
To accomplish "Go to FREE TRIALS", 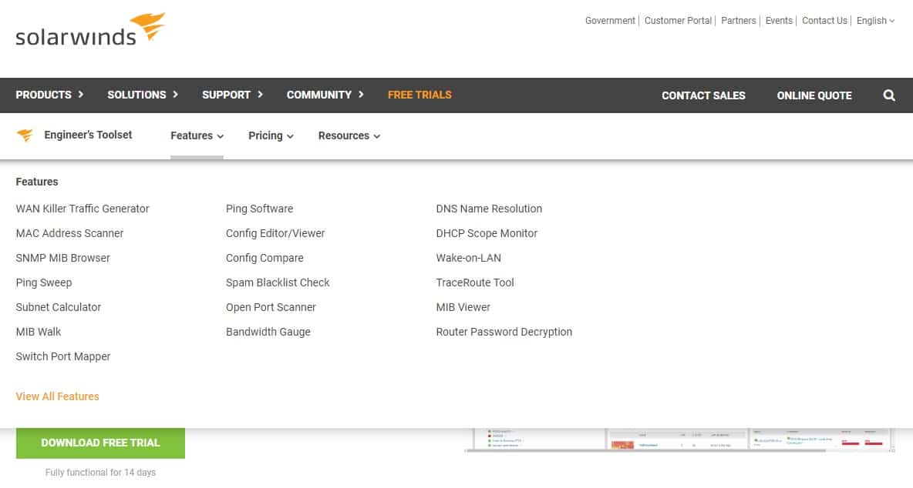I will (x=419, y=95).
